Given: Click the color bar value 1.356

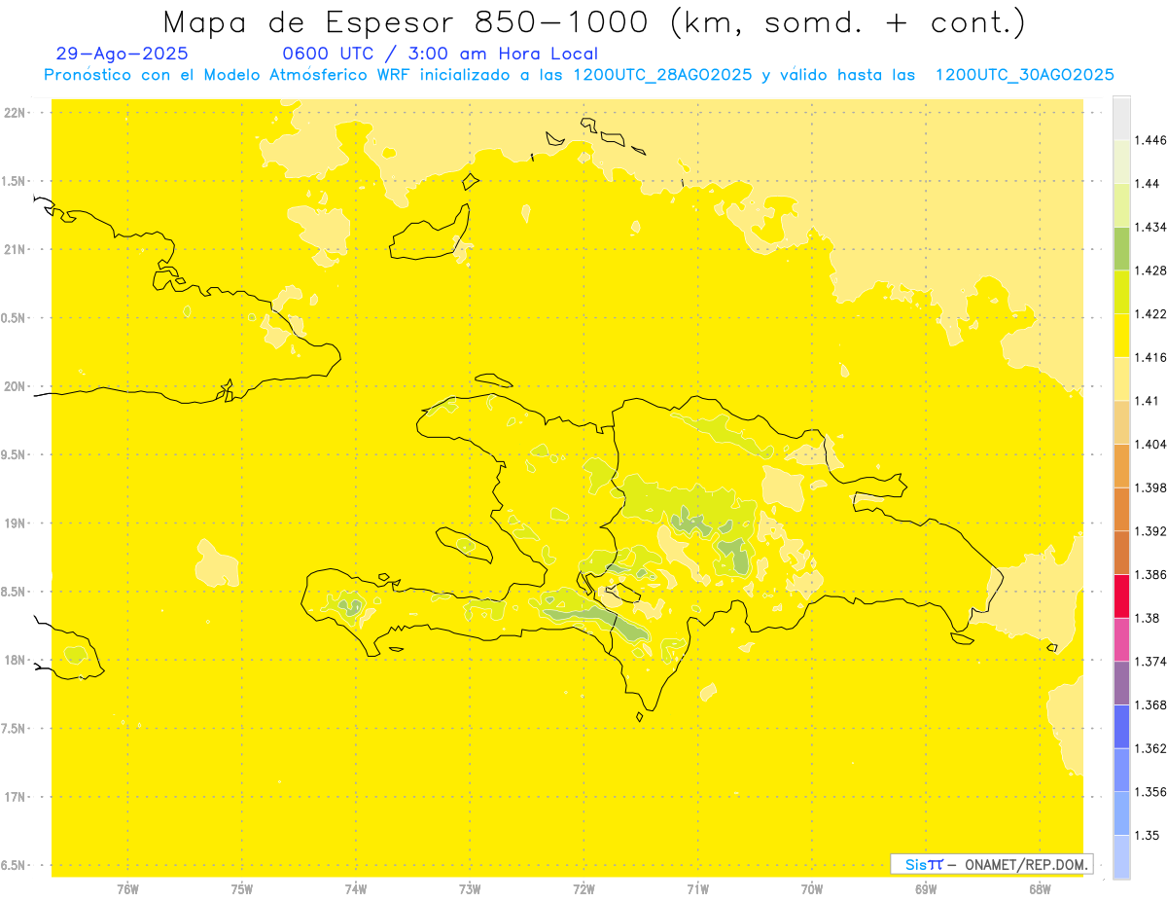Looking at the screenshot, I should coord(1150,792).
